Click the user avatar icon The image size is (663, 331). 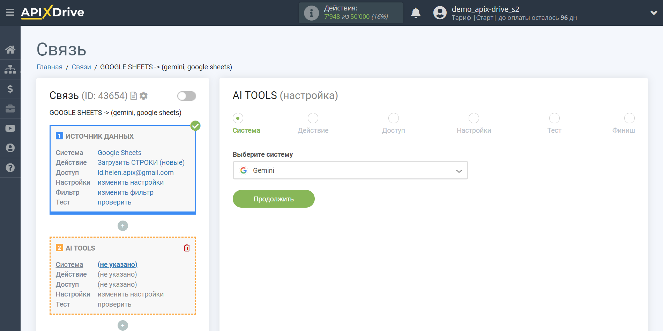(440, 13)
